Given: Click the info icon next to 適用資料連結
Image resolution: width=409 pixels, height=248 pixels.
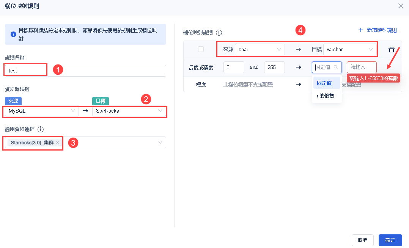Looking at the screenshot, I should tap(41, 129).
